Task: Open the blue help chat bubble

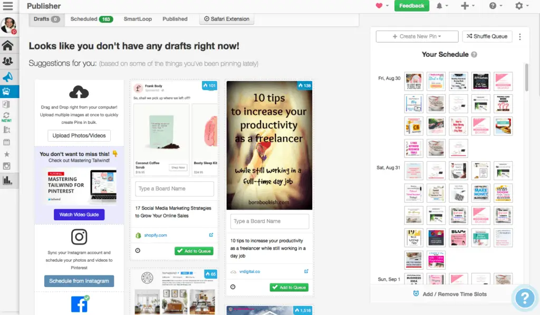Action: (525, 298)
